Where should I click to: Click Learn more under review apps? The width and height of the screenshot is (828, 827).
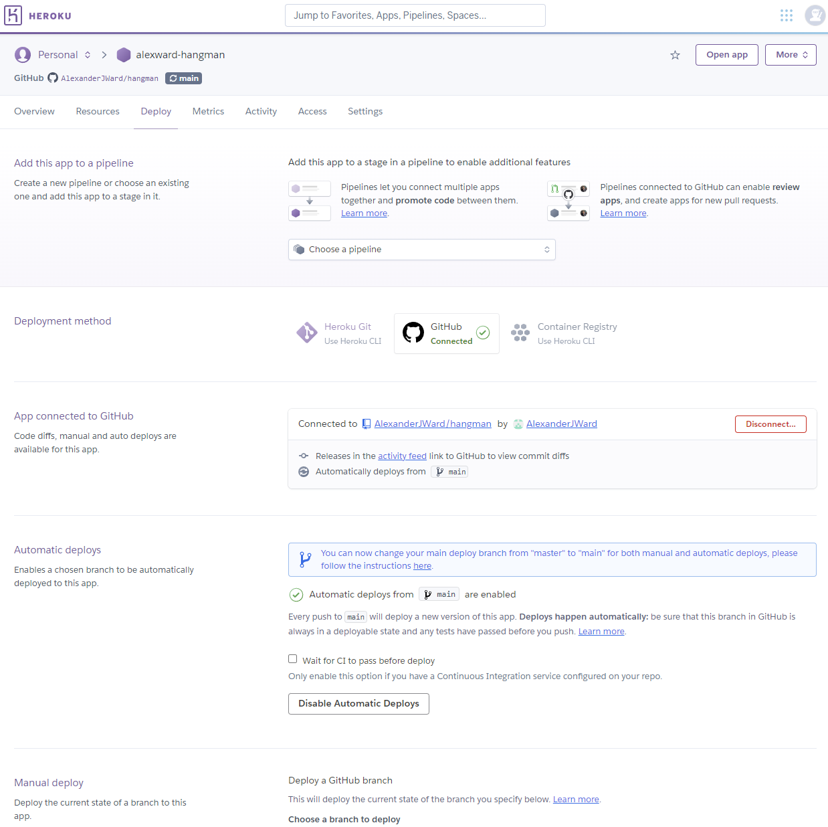623,213
